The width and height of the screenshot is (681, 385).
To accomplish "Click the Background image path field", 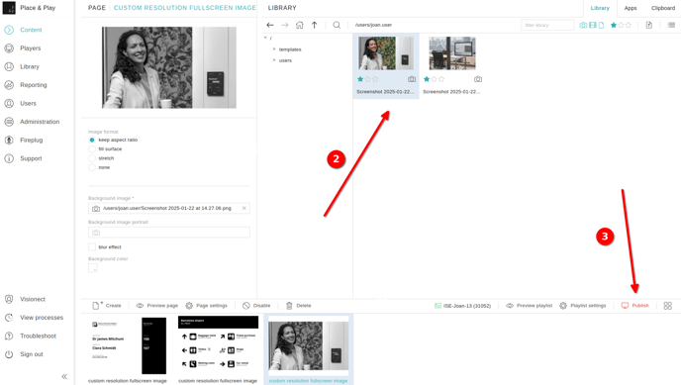I will tap(169, 209).
